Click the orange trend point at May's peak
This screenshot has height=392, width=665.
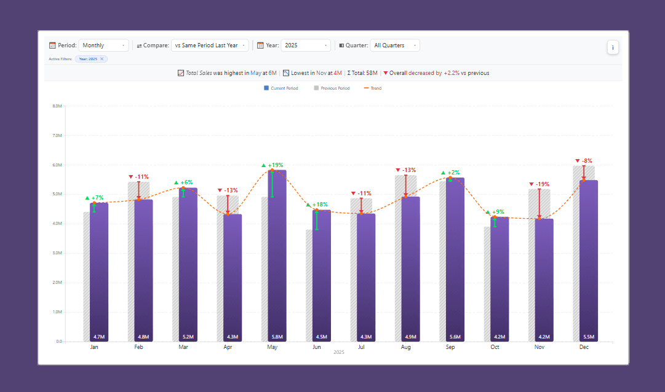pos(273,170)
